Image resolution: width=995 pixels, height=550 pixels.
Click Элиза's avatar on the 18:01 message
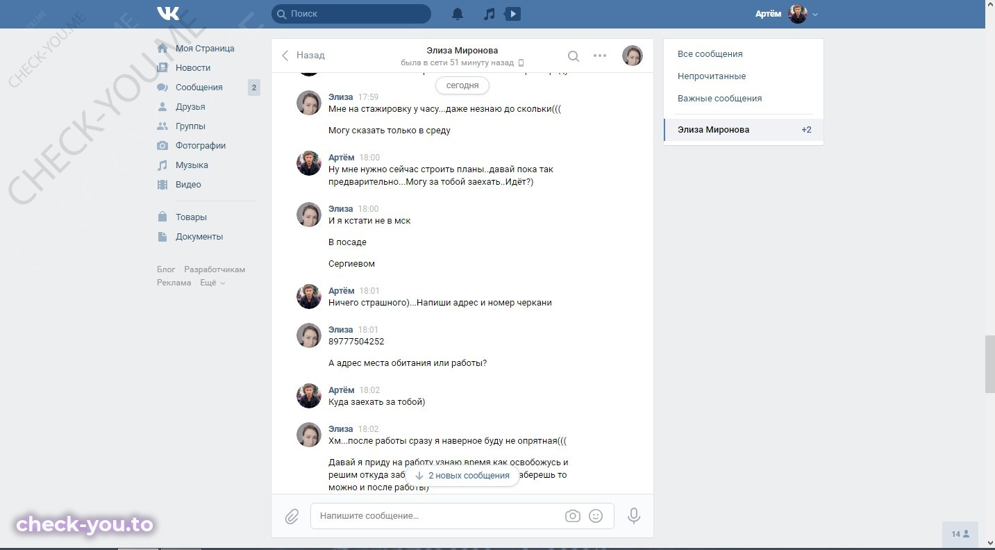(309, 335)
